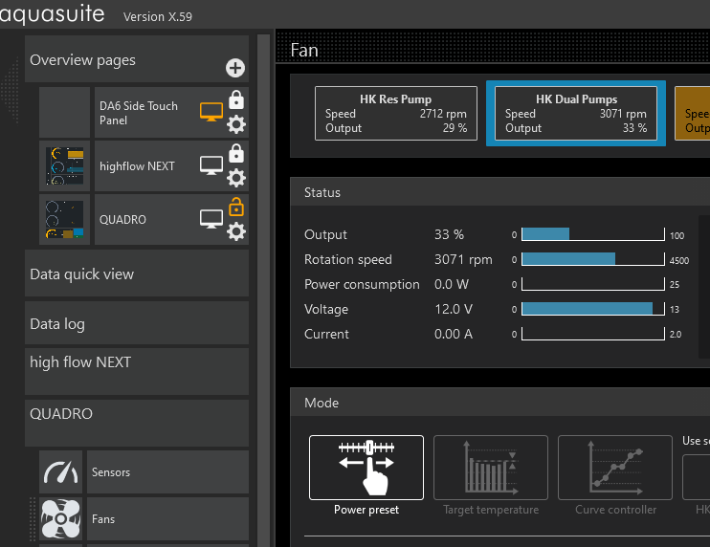710x547 pixels.
Task: Toggle the lock on DA6 Side Touch Panel
Action: [x=236, y=99]
